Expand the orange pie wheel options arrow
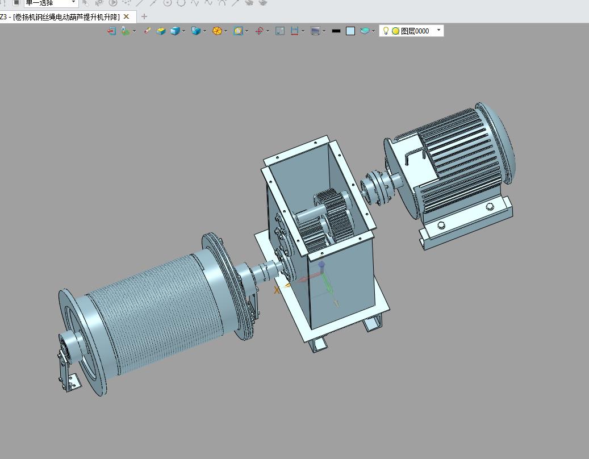 [225, 31]
